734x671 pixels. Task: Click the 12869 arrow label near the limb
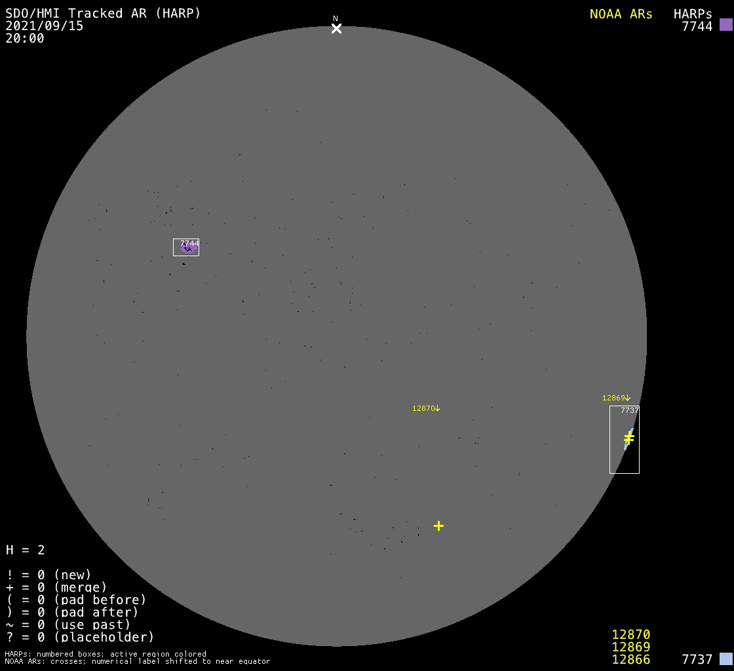pyautogui.click(x=616, y=398)
